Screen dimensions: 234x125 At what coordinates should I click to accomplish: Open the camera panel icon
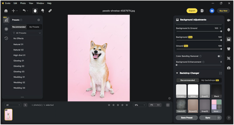point(229,68)
